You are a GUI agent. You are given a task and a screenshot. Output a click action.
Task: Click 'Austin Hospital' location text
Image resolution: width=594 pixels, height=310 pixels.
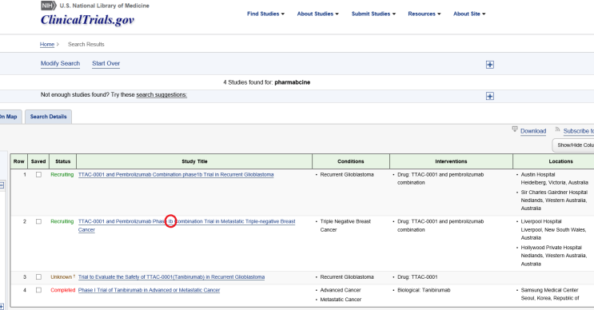(x=538, y=174)
